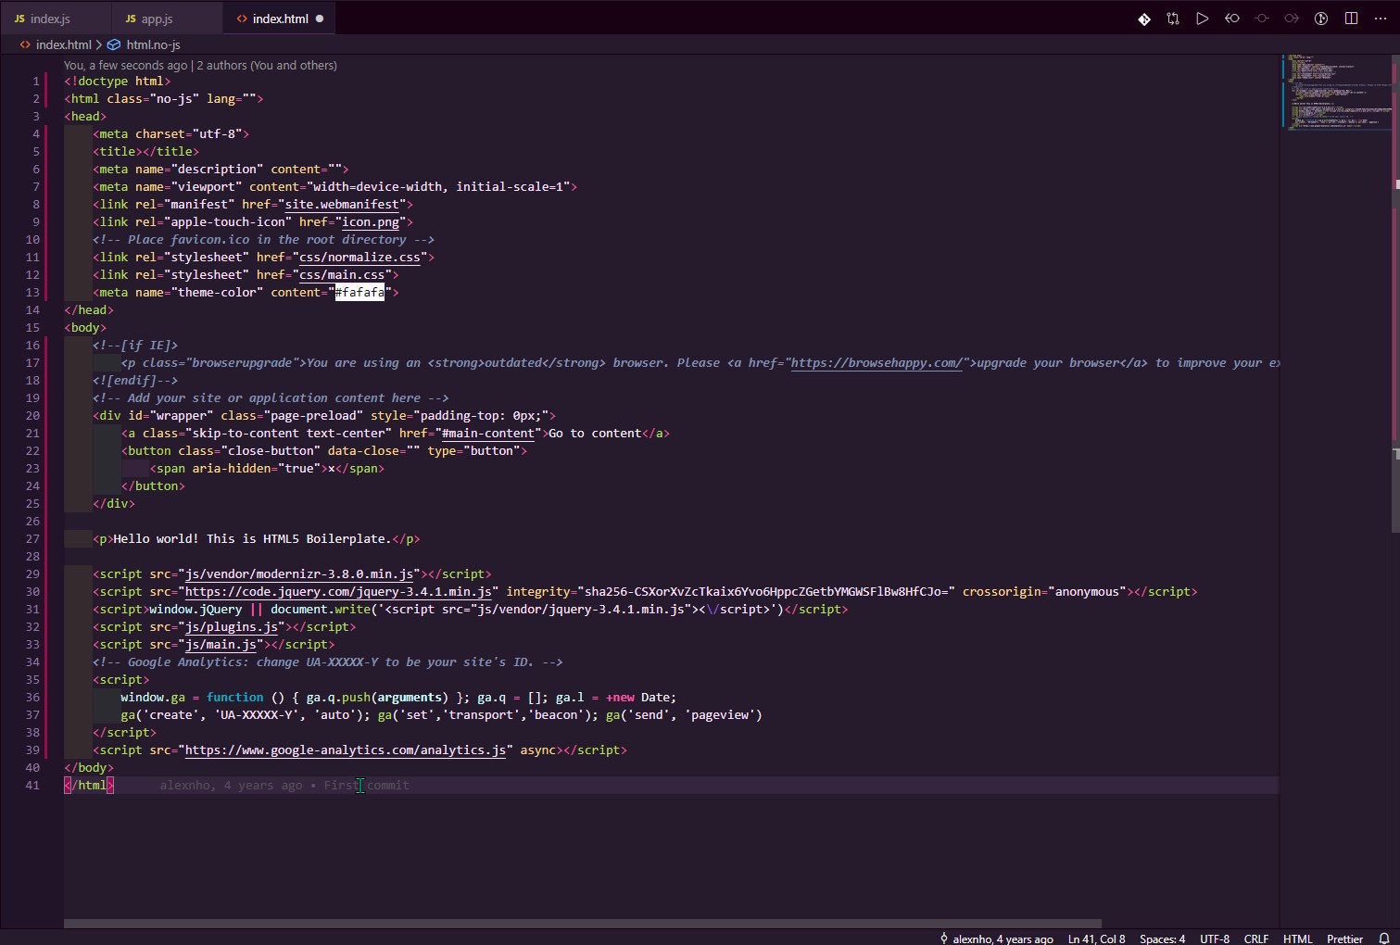Click the 'UA-XXXXX-Y' string on line 37
Image resolution: width=1400 pixels, height=945 pixels.
257,714
